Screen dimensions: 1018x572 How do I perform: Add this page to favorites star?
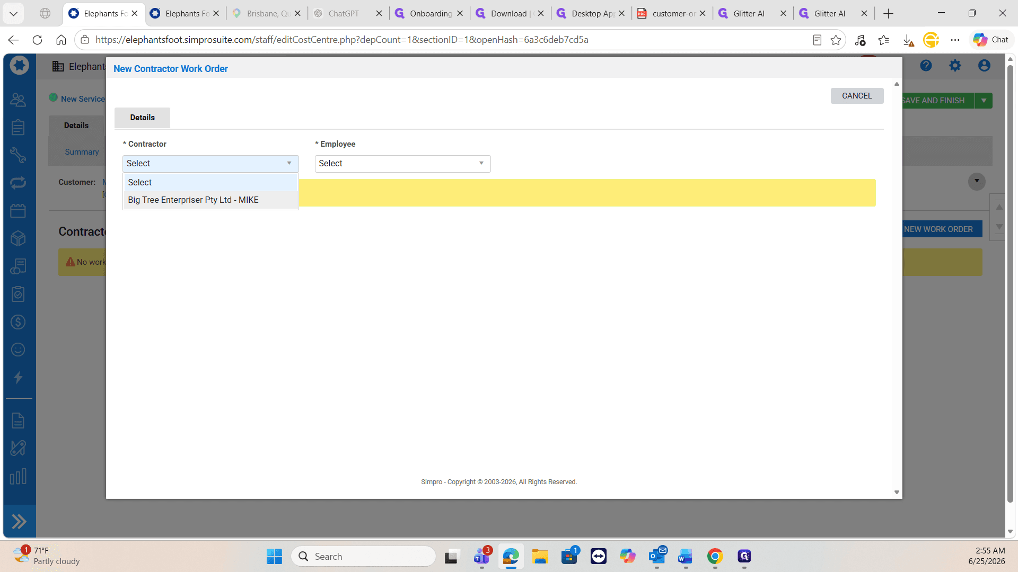point(836,40)
